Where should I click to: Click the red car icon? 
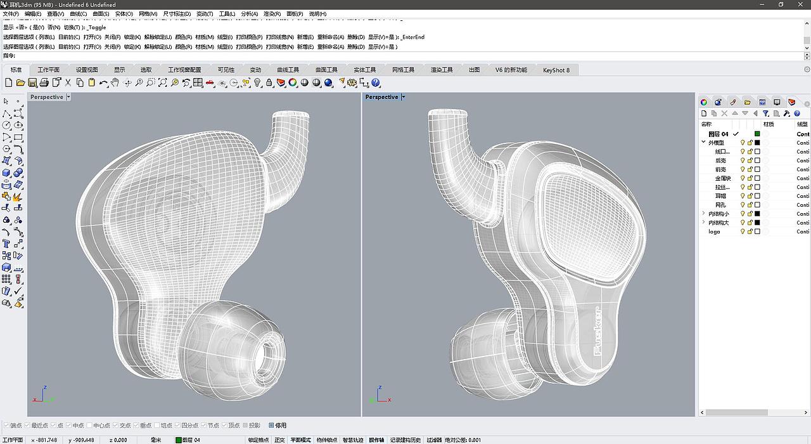point(210,82)
